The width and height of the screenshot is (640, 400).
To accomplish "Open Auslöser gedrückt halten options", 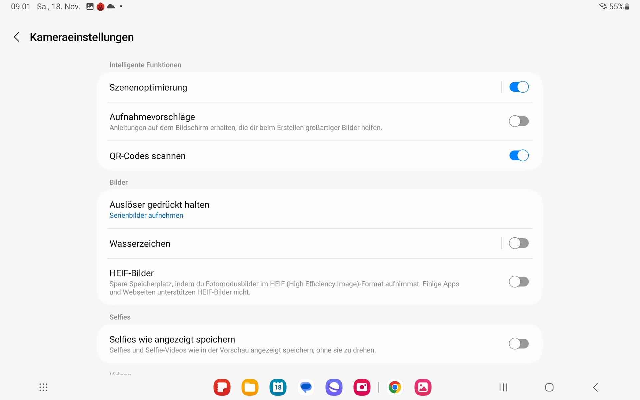I will (x=159, y=209).
